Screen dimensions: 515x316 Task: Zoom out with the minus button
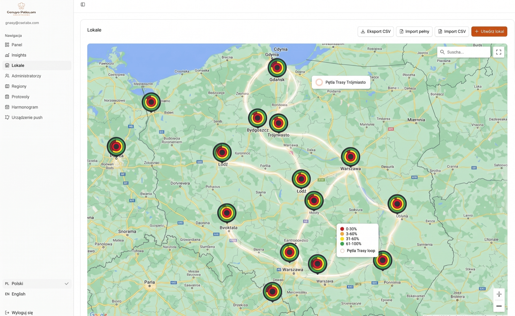[499, 306]
